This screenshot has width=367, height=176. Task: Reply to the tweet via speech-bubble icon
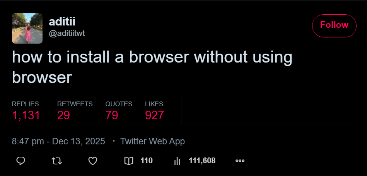click(x=21, y=161)
